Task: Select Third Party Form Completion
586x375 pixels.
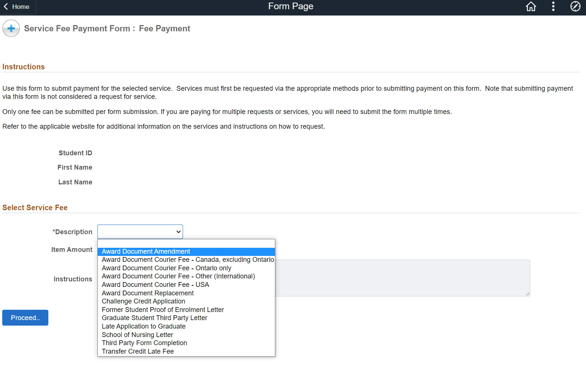Action: [144, 343]
